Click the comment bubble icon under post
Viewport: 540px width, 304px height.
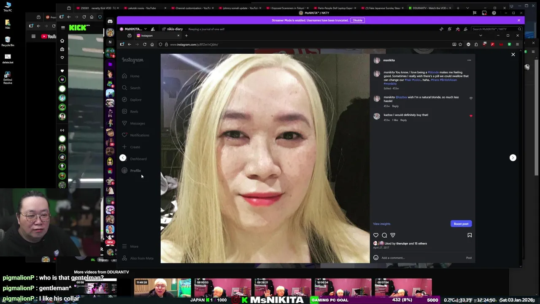pos(384,235)
